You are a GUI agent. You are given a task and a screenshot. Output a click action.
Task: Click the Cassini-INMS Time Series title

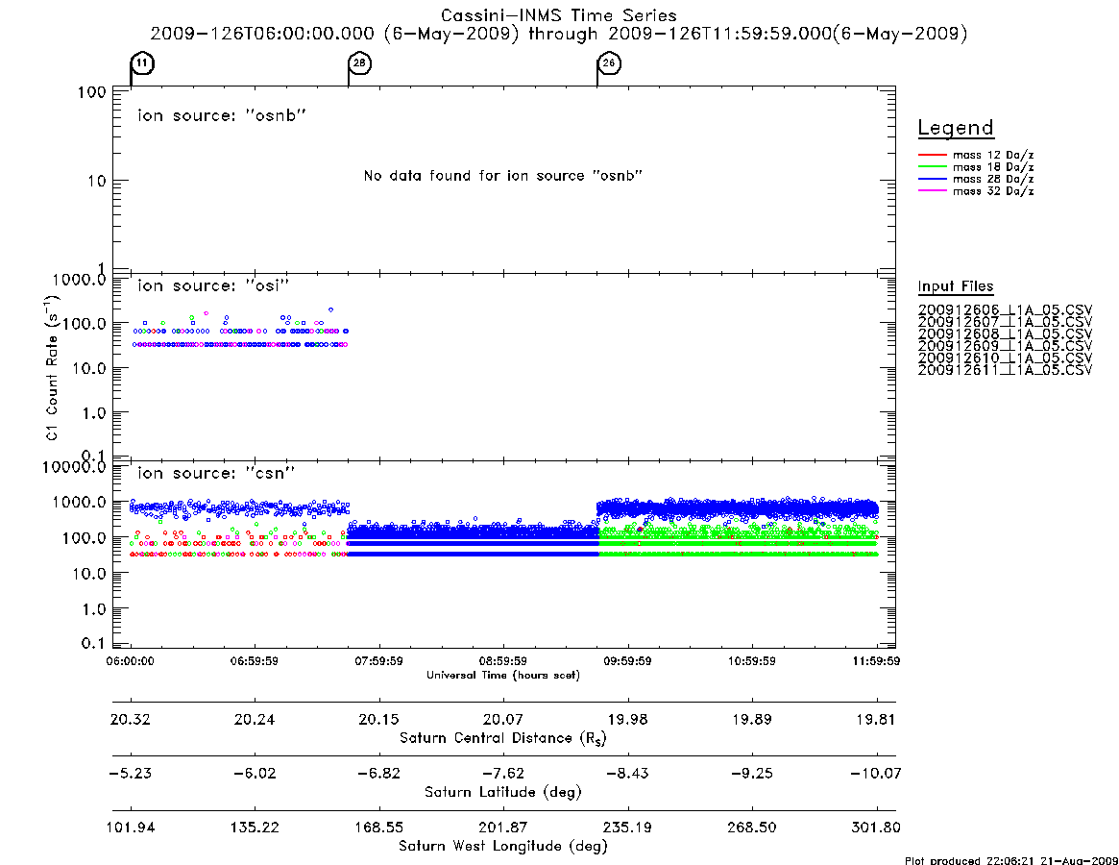tap(559, 15)
